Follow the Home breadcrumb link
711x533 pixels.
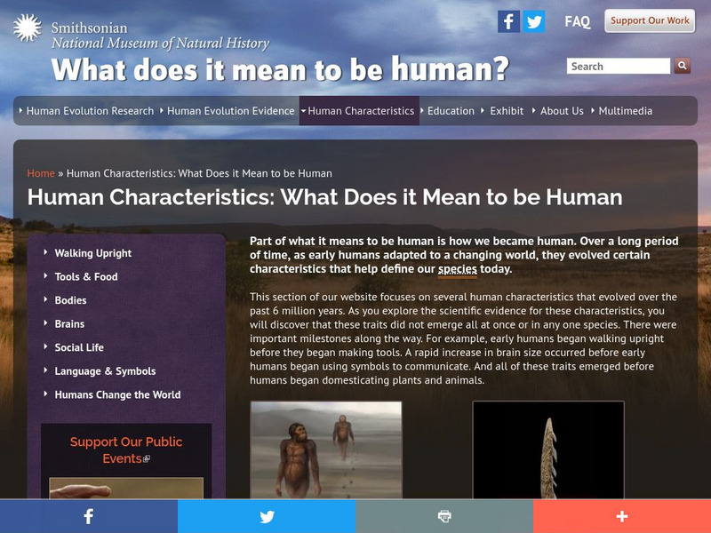41,173
